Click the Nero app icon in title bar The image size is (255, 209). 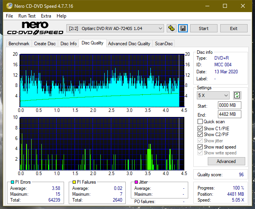9,6
